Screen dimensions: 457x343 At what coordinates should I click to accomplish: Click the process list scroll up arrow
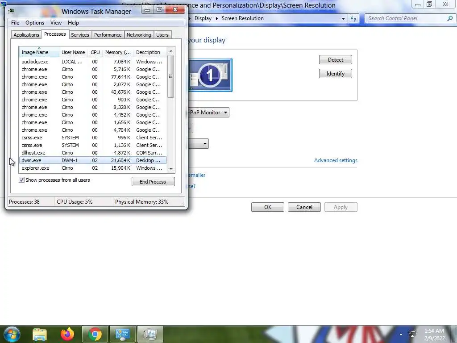click(x=171, y=51)
